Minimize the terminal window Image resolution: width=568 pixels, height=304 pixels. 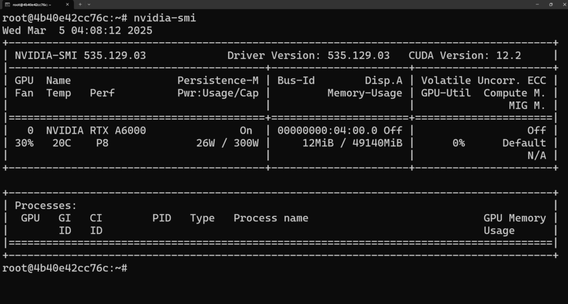coord(537,4)
